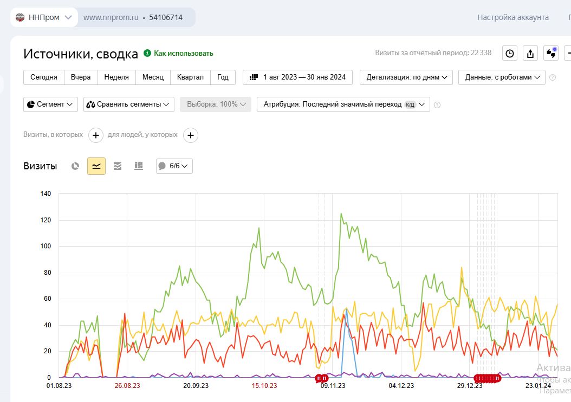Click help icon next to Атрибуция

point(437,105)
